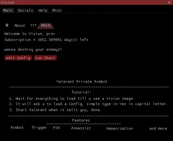Screen dimensions: 173x141
Task: Click the run Chair button
Action: pyautogui.click(x=45, y=58)
